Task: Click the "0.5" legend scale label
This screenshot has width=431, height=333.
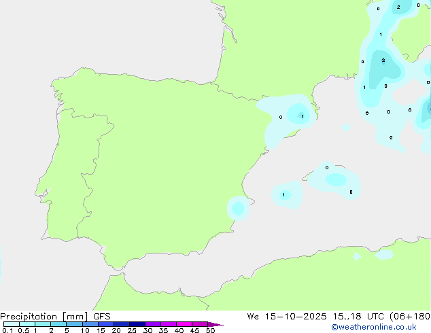Action: click(x=24, y=330)
